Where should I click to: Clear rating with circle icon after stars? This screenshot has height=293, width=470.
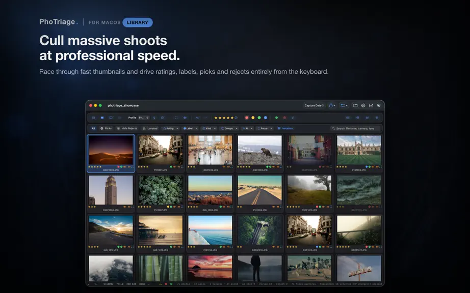(x=236, y=118)
